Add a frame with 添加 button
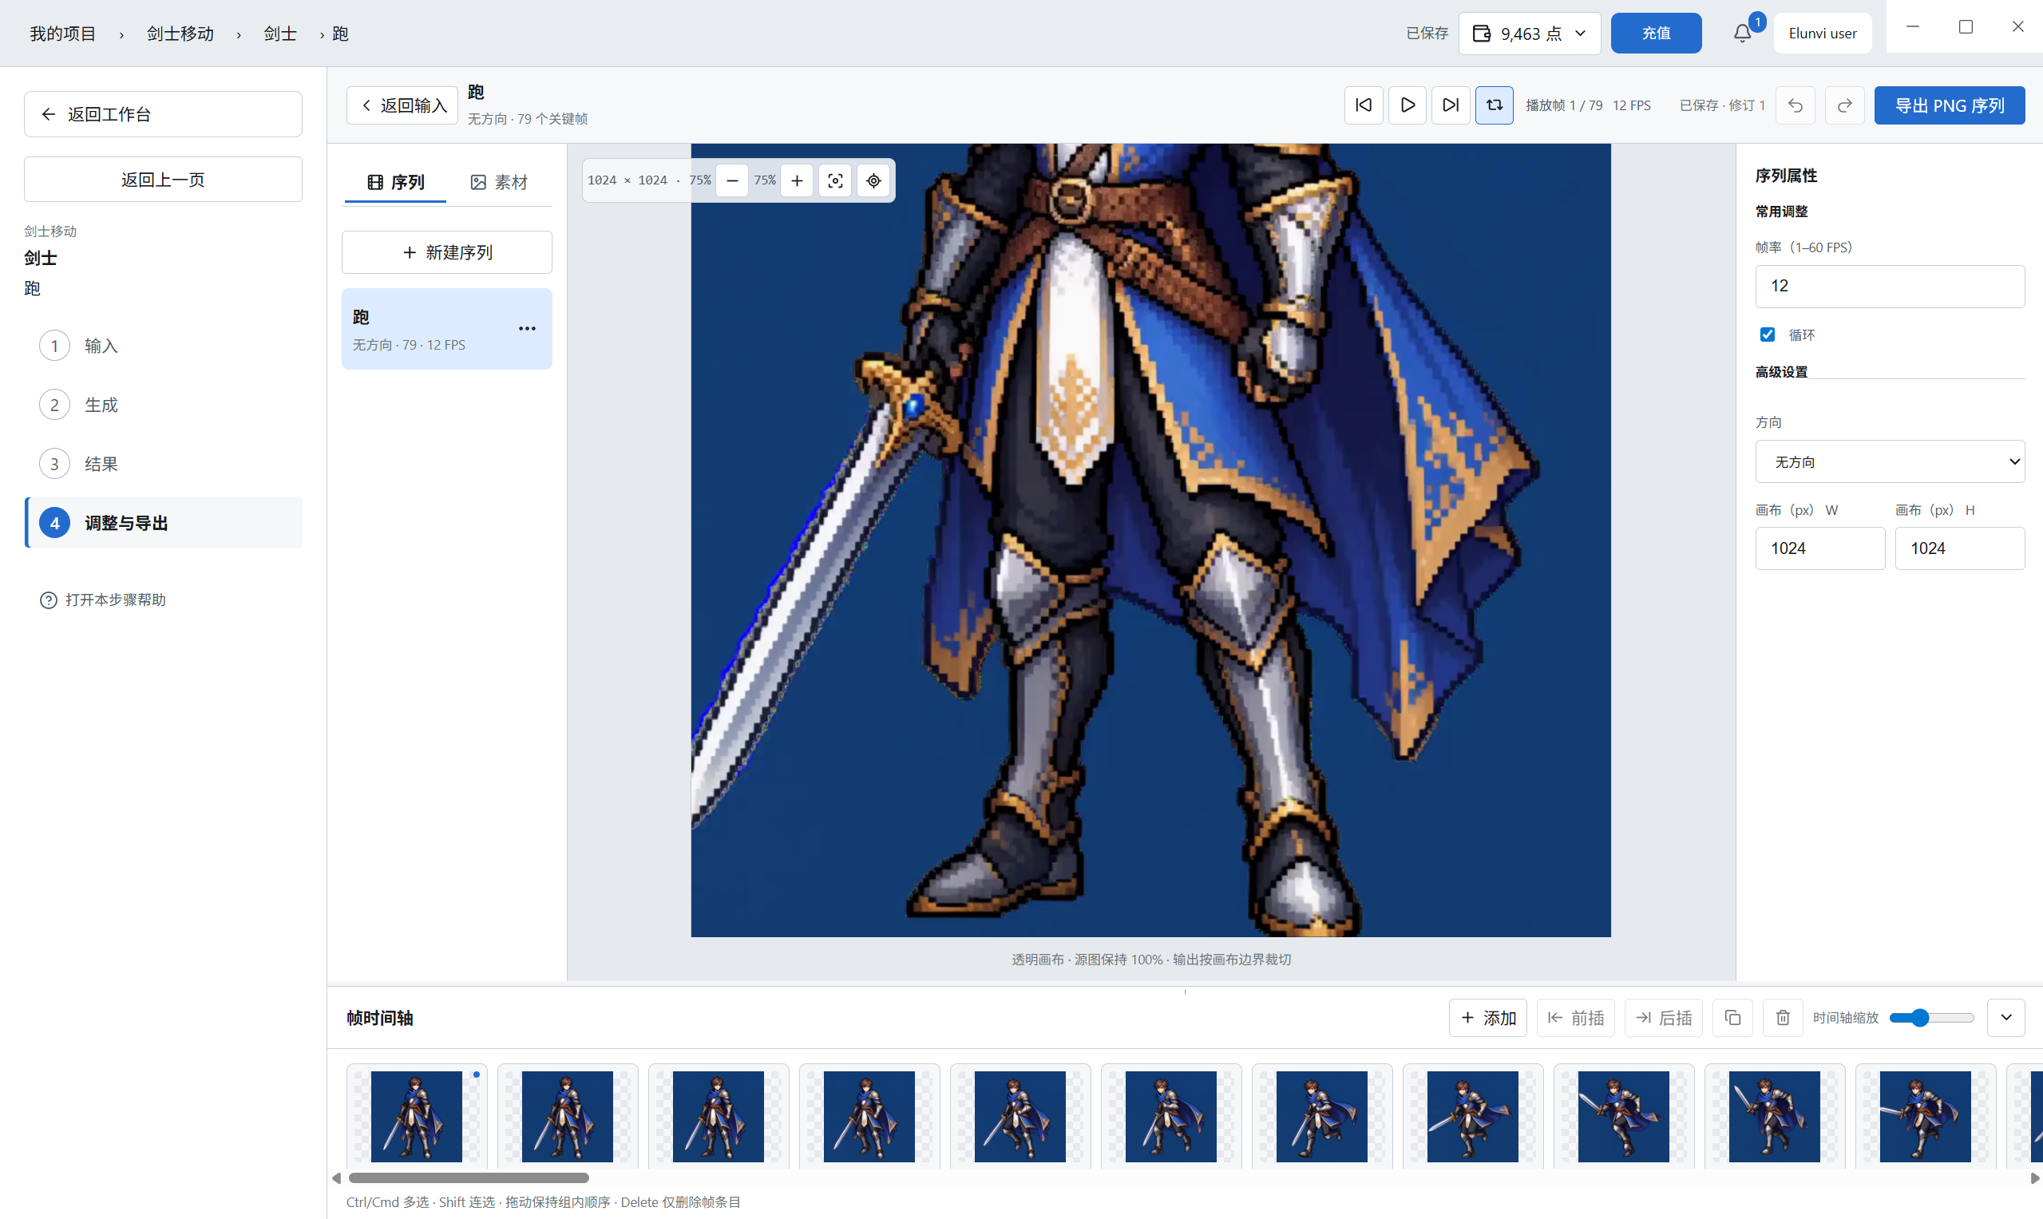This screenshot has height=1219, width=2043. 1487,1018
